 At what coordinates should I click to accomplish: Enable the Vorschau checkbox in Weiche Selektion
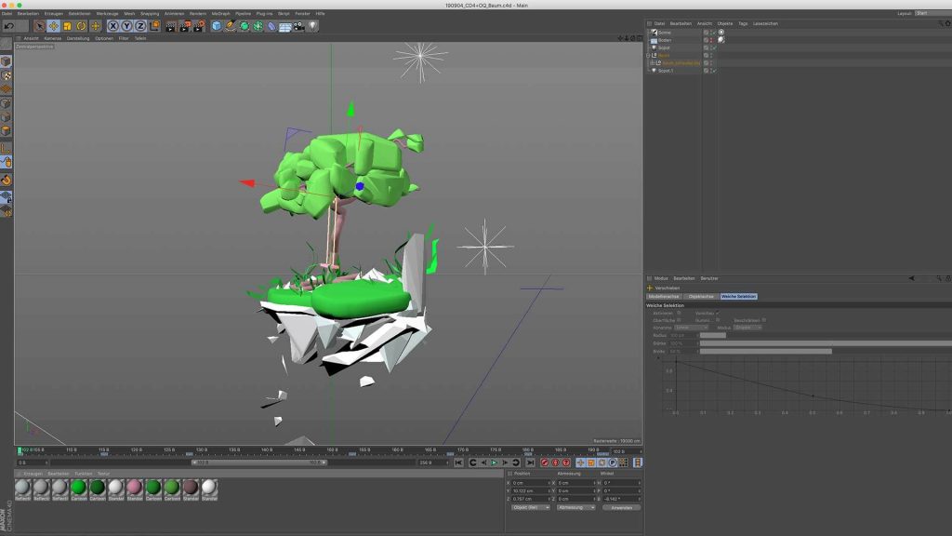coord(718,312)
